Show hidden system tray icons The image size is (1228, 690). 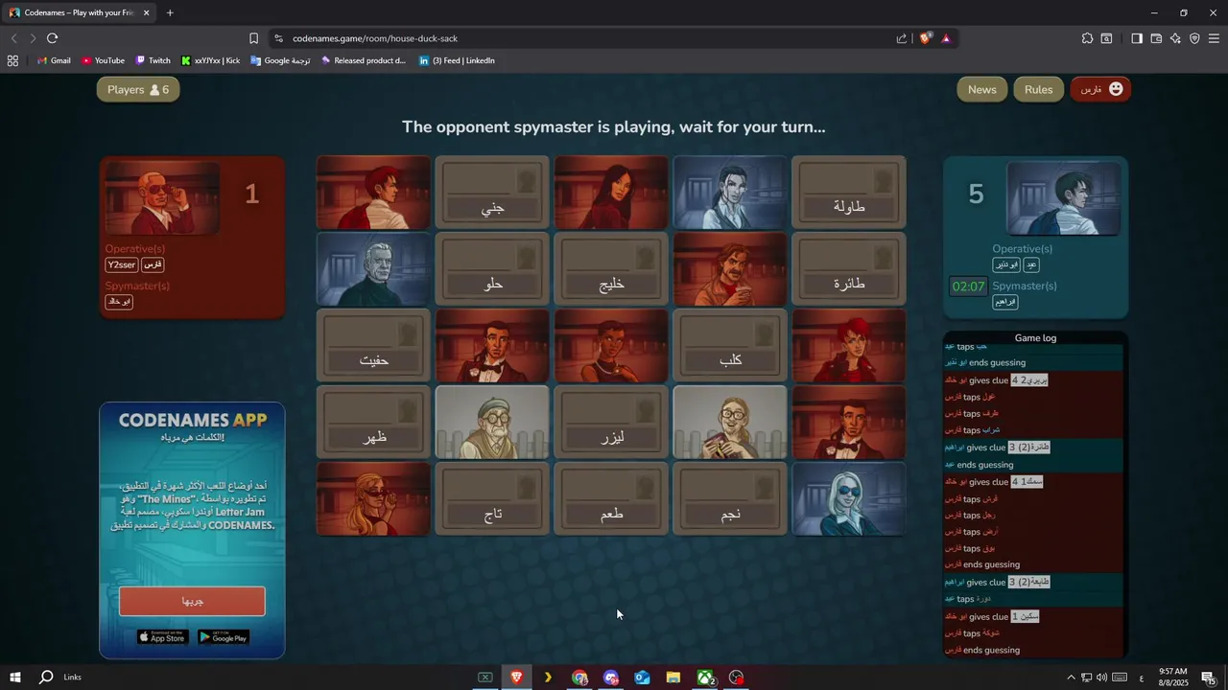(x=1072, y=678)
